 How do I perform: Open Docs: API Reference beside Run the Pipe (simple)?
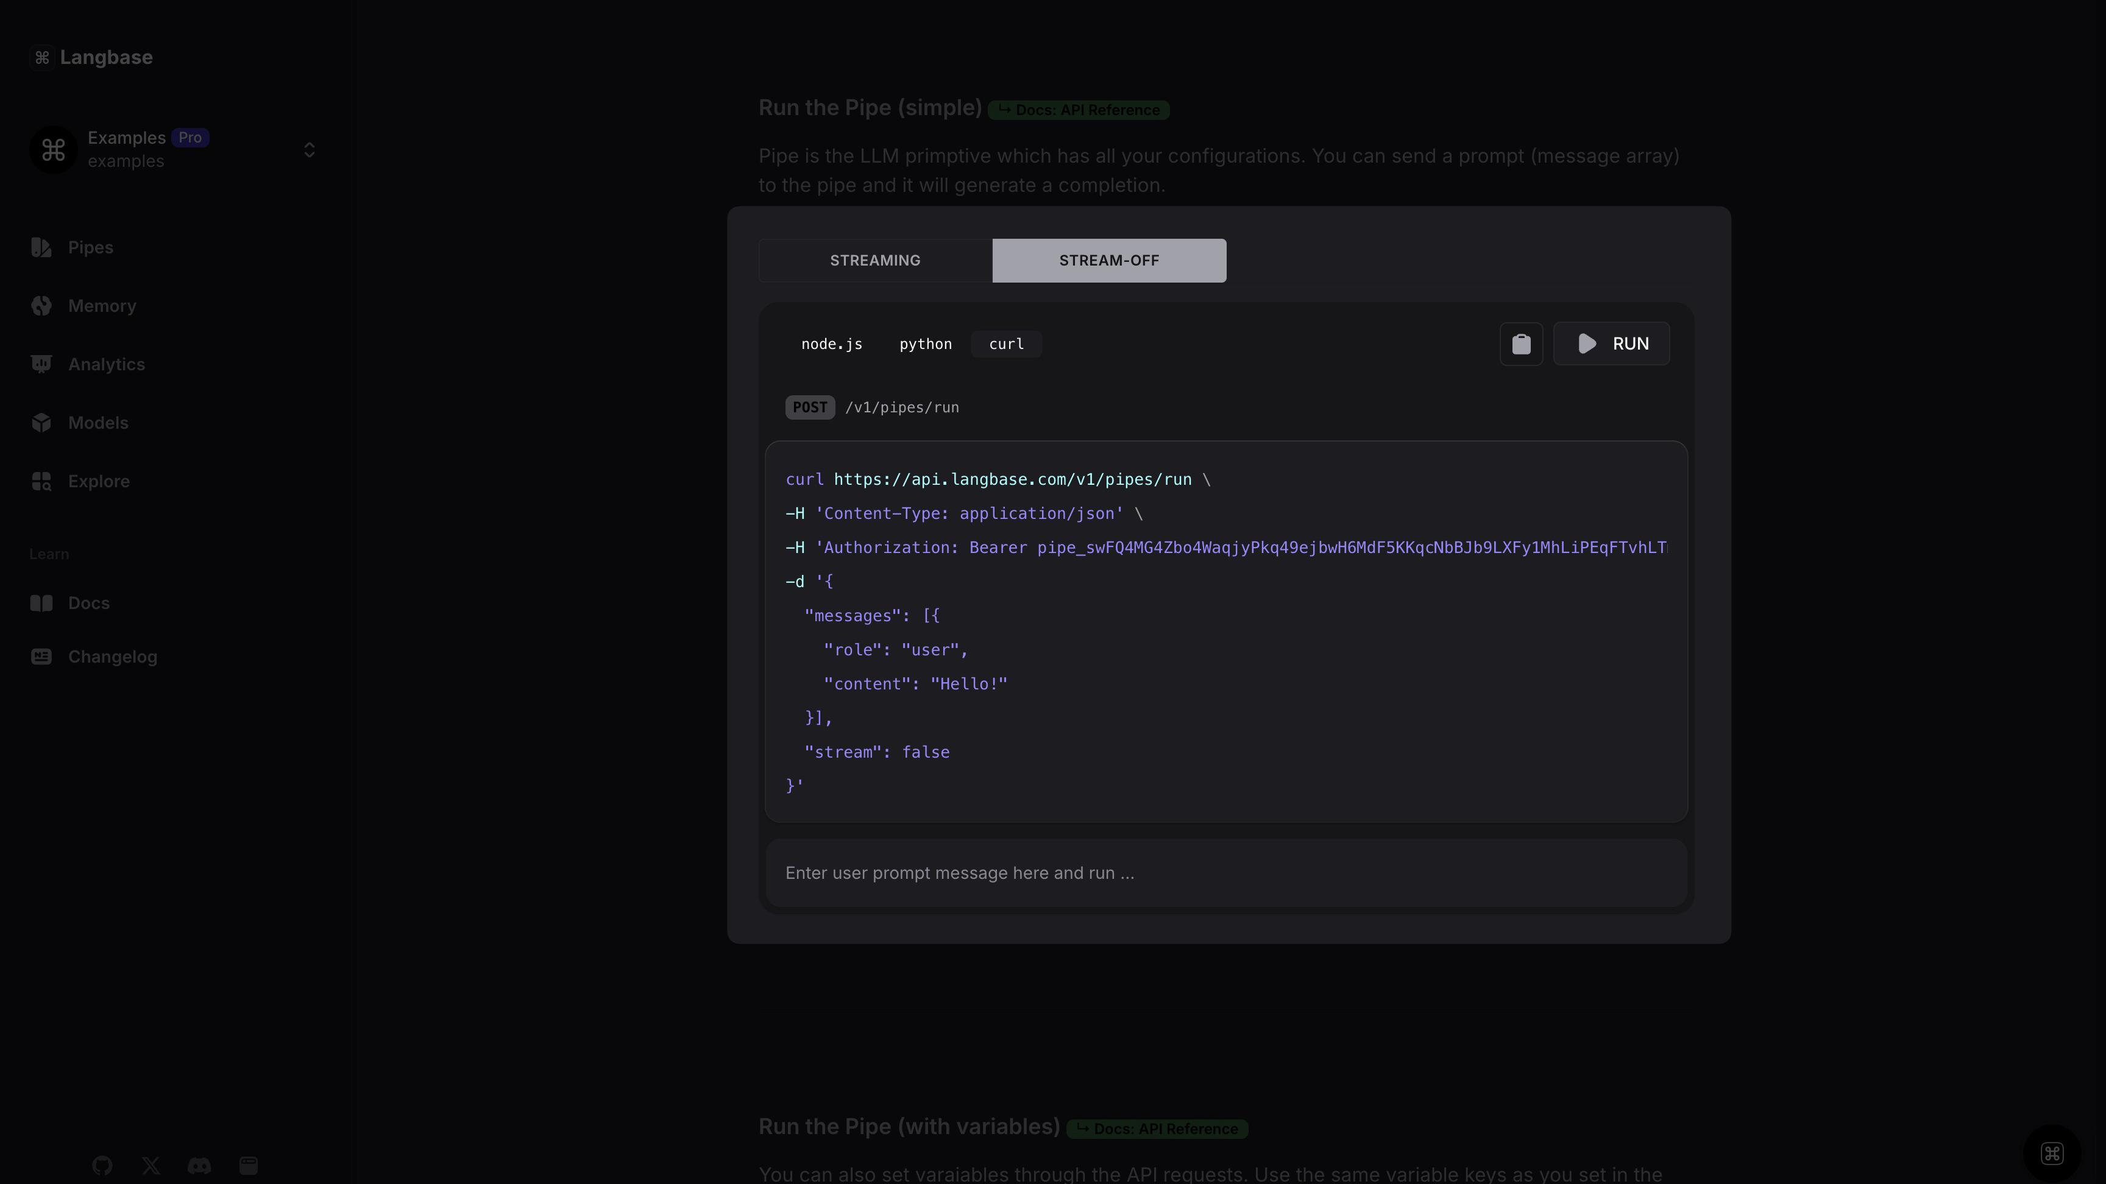[x=1079, y=110]
